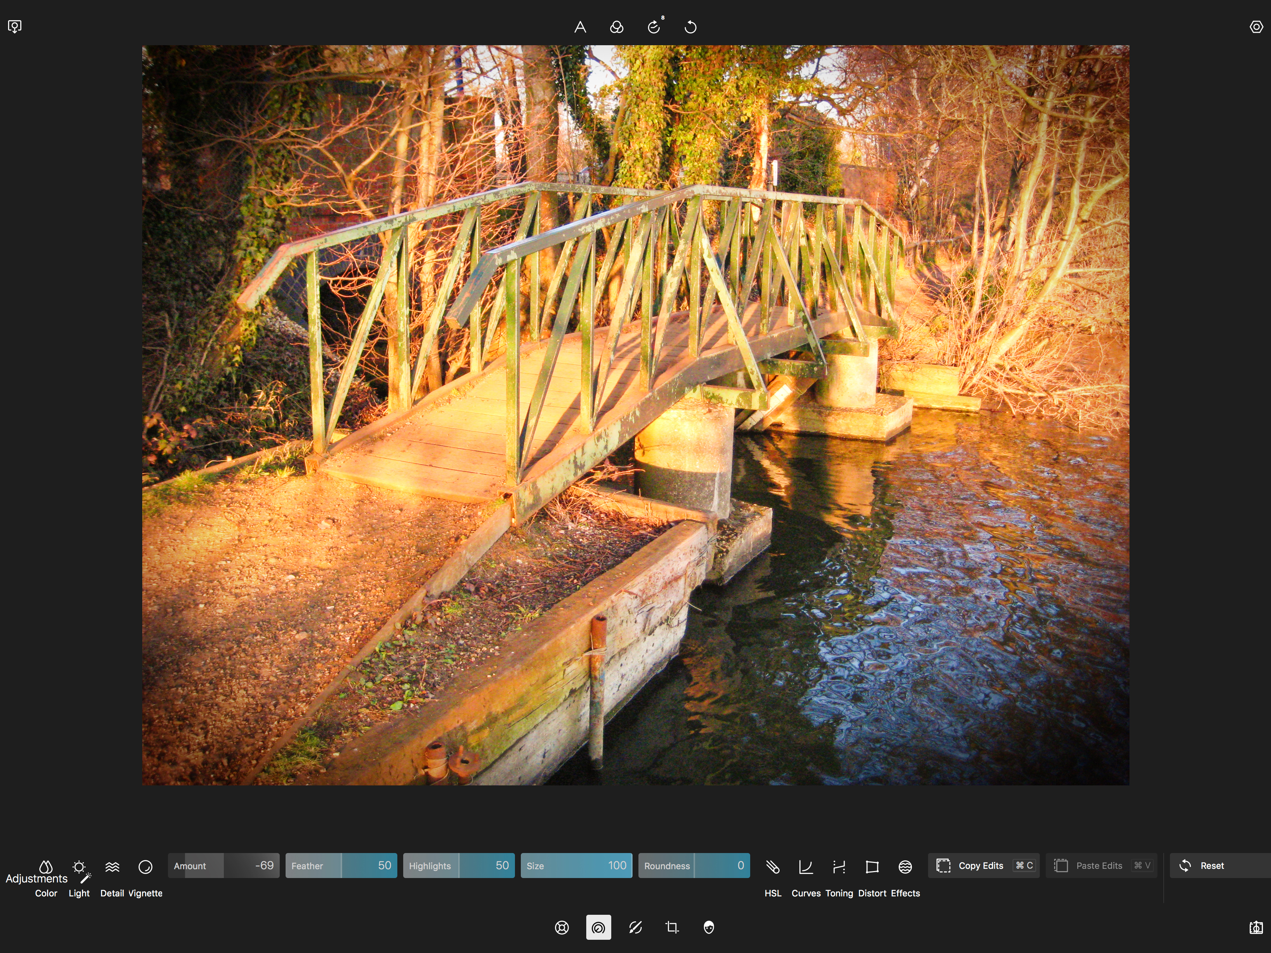Click the Highlights slider
This screenshot has height=953, width=1271.
click(x=459, y=866)
